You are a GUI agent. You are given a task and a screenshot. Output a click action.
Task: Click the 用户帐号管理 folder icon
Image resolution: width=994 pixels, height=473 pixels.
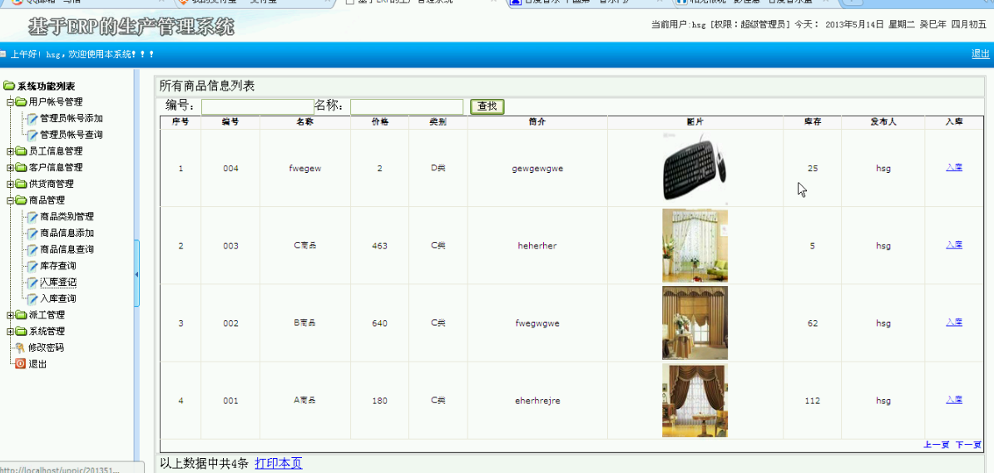point(21,102)
